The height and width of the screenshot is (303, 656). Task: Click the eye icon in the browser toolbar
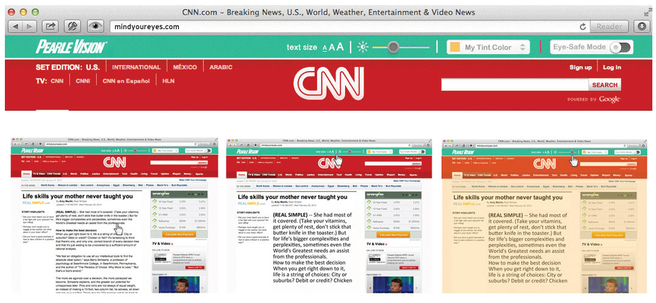tap(96, 27)
